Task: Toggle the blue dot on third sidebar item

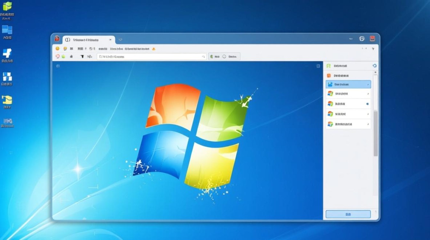Action: (367, 104)
